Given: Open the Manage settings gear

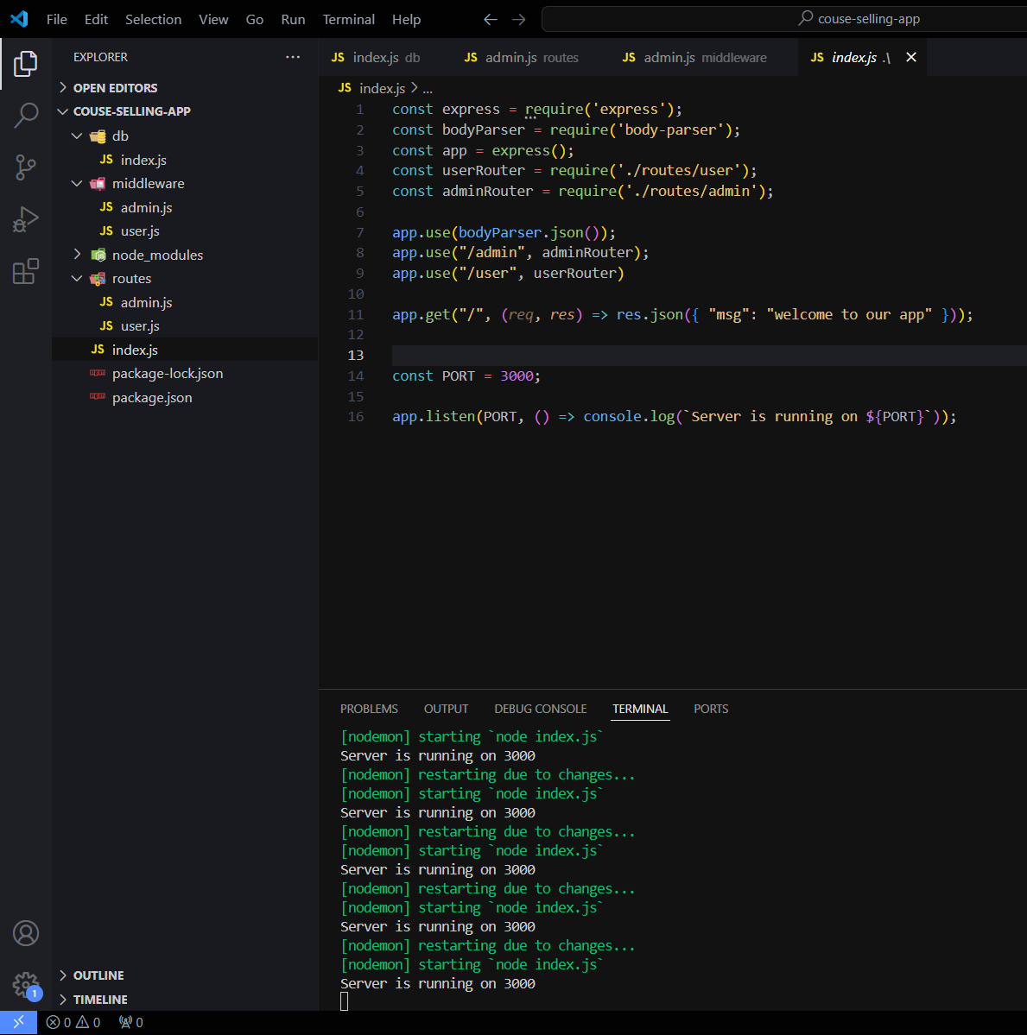Looking at the screenshot, I should pos(26,986).
